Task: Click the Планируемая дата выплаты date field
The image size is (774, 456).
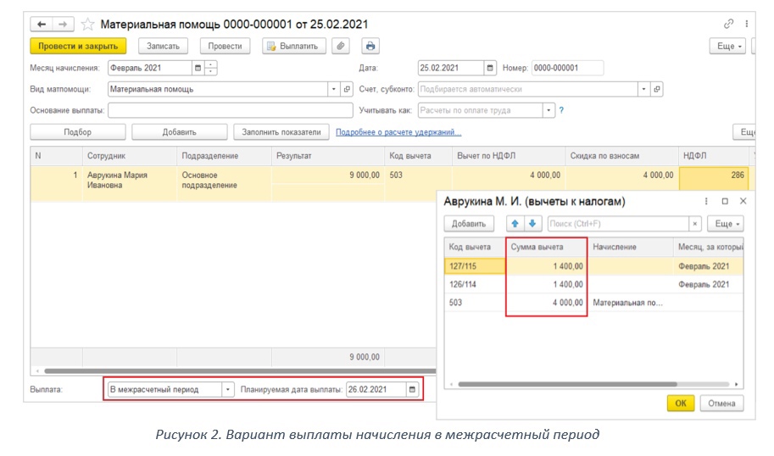Action: coord(376,389)
